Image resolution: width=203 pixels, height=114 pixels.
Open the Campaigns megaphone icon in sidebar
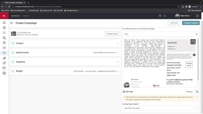tap(4, 53)
